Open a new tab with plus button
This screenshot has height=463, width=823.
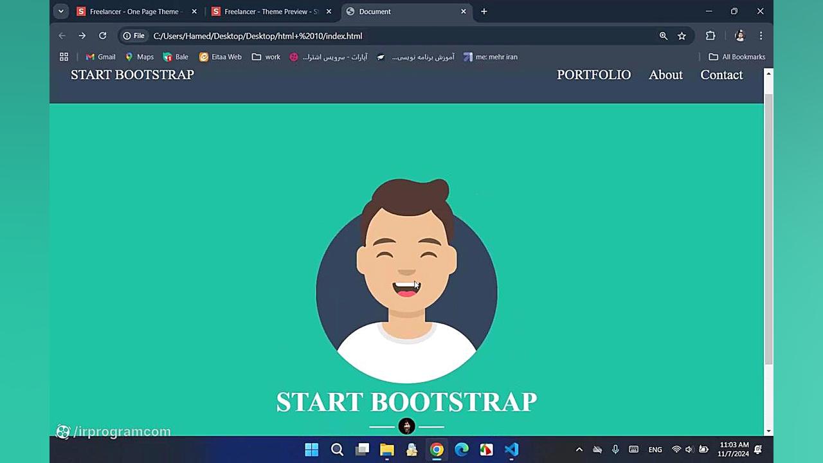pos(484,12)
